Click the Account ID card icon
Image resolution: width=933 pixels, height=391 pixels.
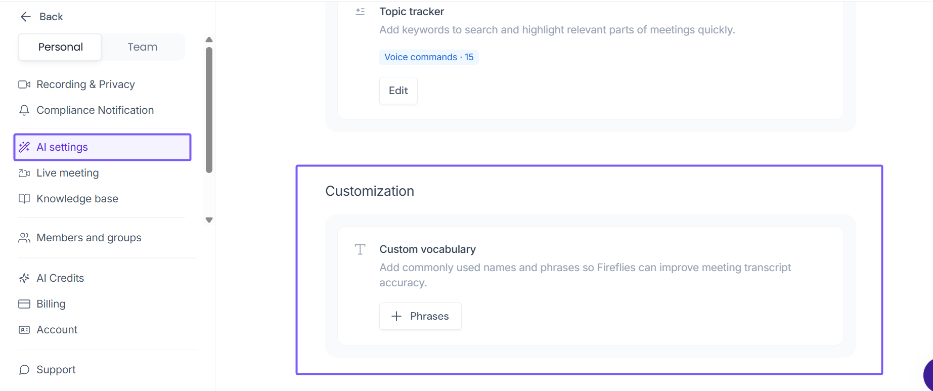pos(24,330)
